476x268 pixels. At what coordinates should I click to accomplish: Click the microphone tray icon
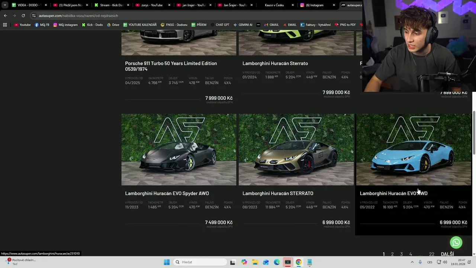click(x=420, y=262)
